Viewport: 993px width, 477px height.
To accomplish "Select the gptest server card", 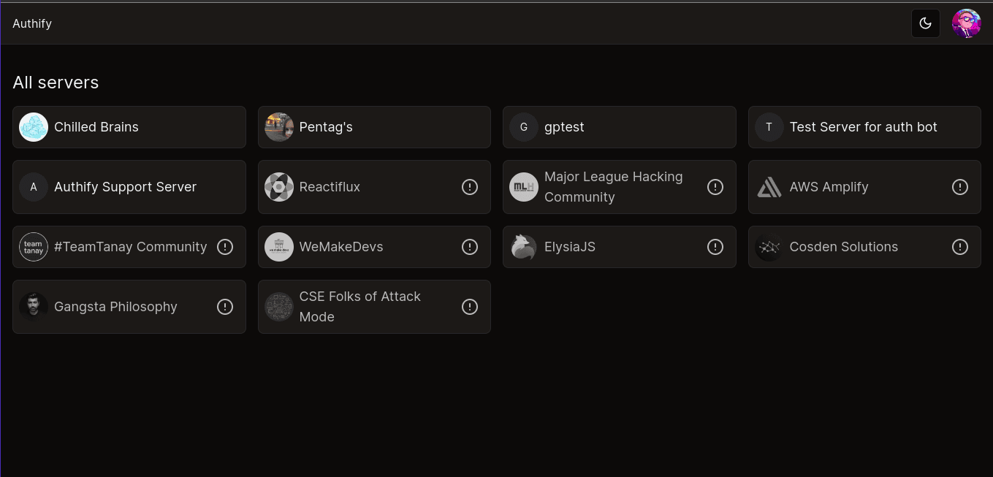I will (x=619, y=127).
